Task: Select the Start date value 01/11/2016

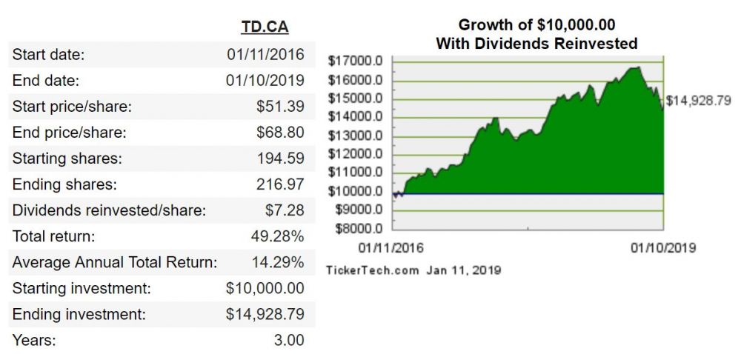Action: tap(265, 54)
